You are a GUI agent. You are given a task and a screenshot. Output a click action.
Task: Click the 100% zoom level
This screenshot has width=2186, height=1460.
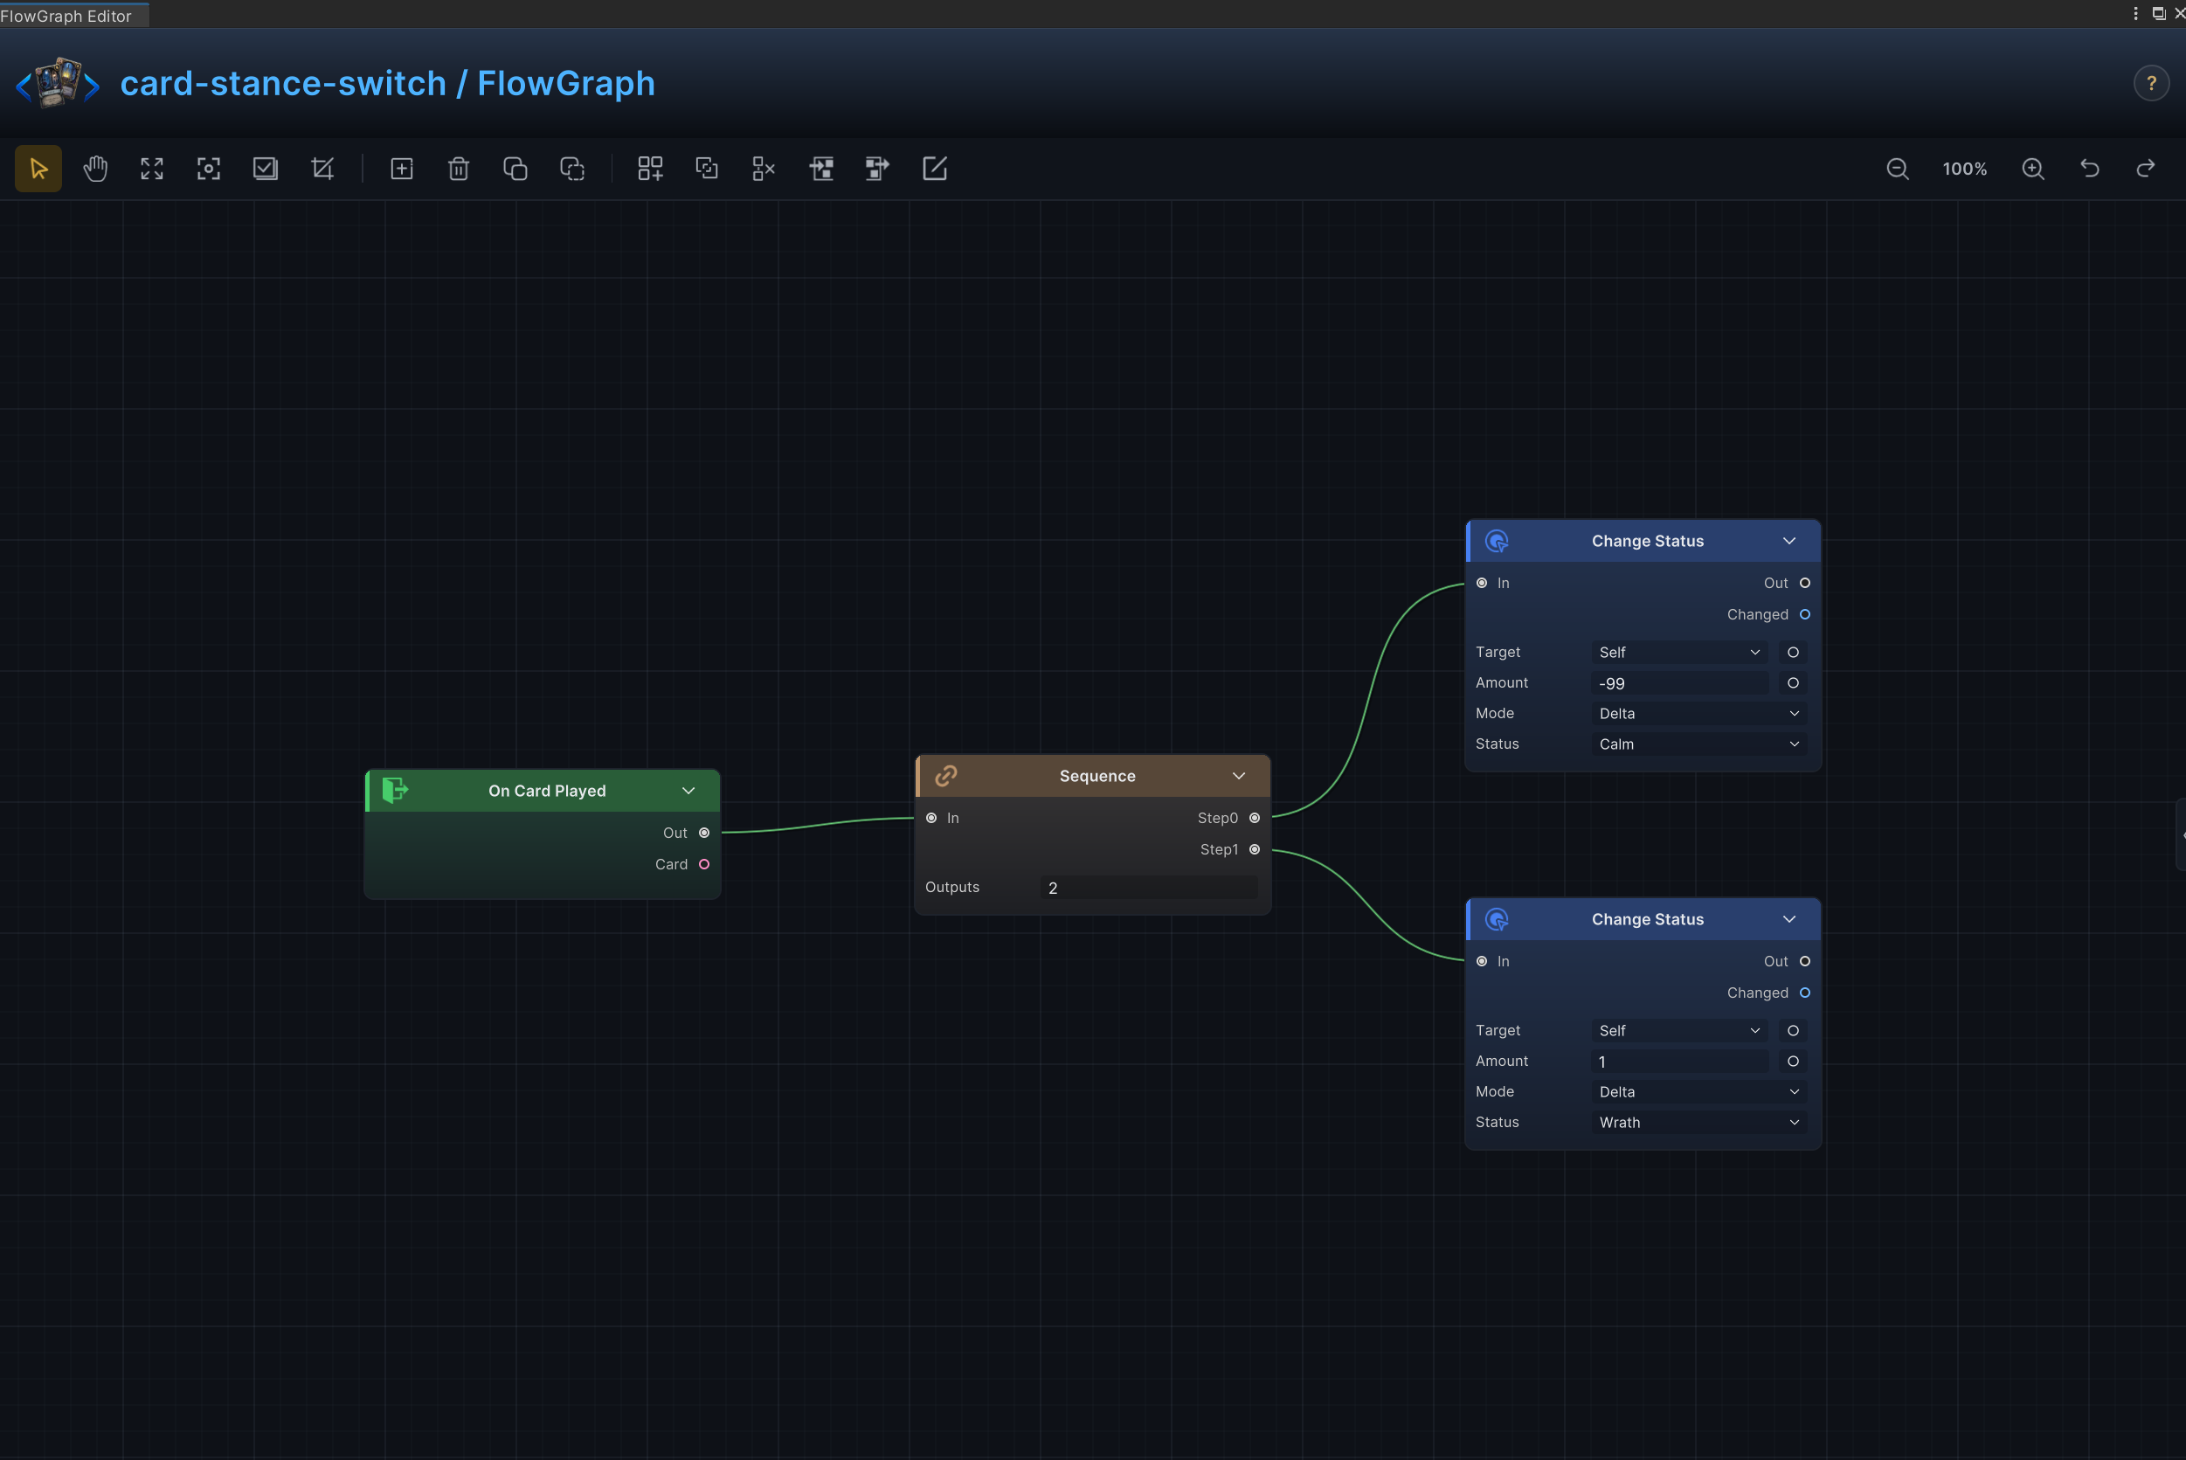1964,170
